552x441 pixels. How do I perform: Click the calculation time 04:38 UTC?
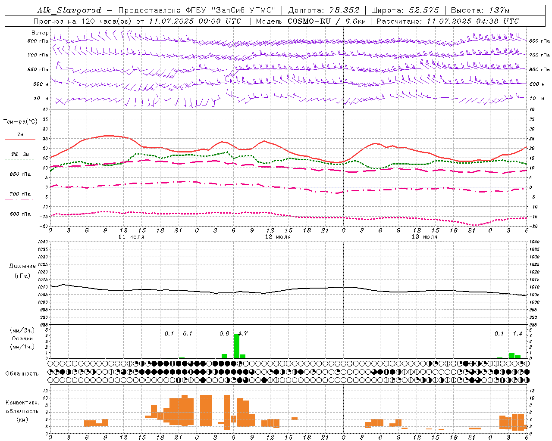497,21
